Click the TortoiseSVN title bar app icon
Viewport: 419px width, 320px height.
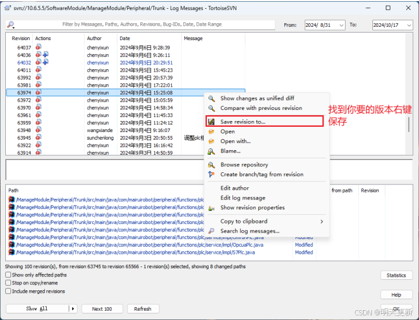point(8,8)
